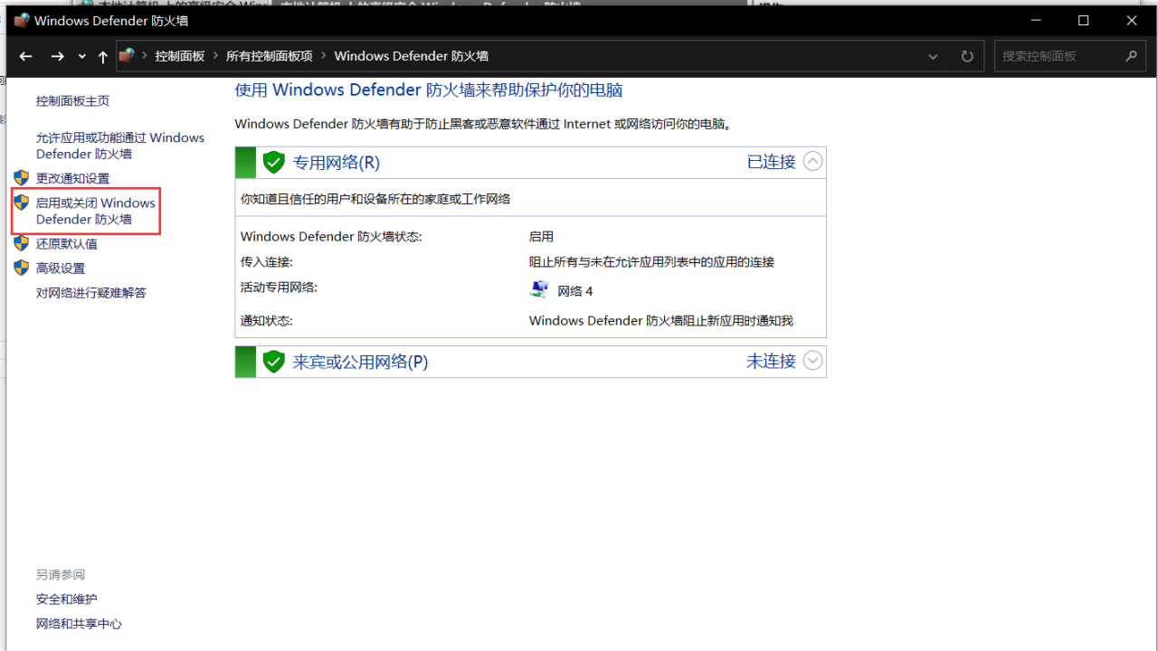The width and height of the screenshot is (1158, 651).
Task: Click the page heading 使用 Windows Defender 防火墙
Action: pyautogui.click(x=429, y=90)
